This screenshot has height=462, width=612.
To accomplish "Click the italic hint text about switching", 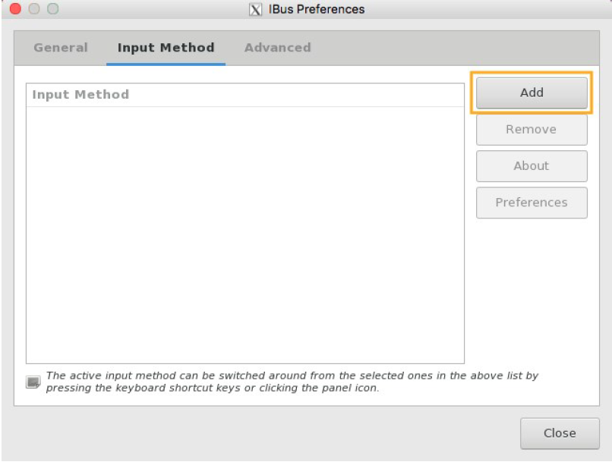I will coord(292,382).
